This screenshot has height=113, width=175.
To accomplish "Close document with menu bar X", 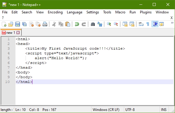I will (171, 18).
